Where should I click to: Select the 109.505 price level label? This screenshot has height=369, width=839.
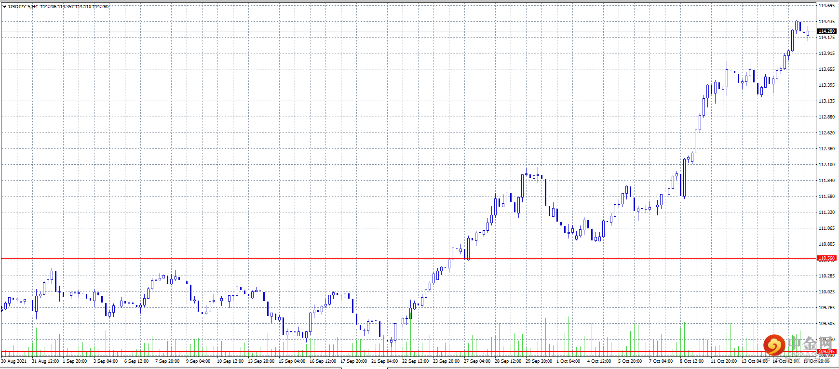point(826,324)
